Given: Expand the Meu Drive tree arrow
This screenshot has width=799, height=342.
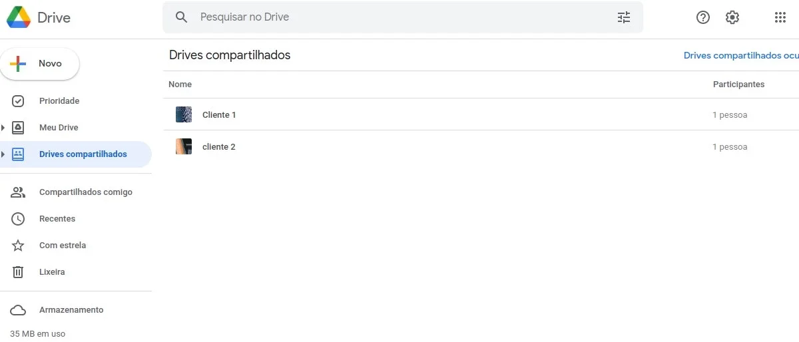Looking at the screenshot, I should 3,128.
